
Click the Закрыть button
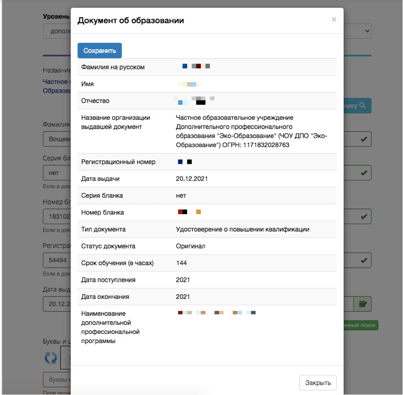318,383
